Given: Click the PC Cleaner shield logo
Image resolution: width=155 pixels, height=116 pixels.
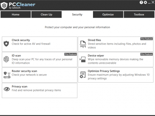Looking at the screenshot, I should tap(4, 6).
